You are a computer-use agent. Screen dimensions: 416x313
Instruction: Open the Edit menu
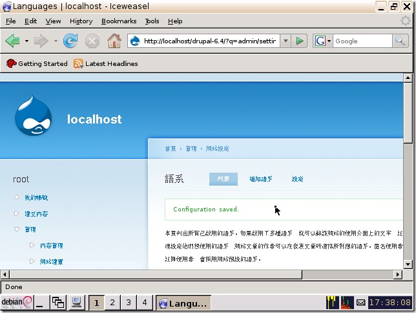(x=30, y=21)
